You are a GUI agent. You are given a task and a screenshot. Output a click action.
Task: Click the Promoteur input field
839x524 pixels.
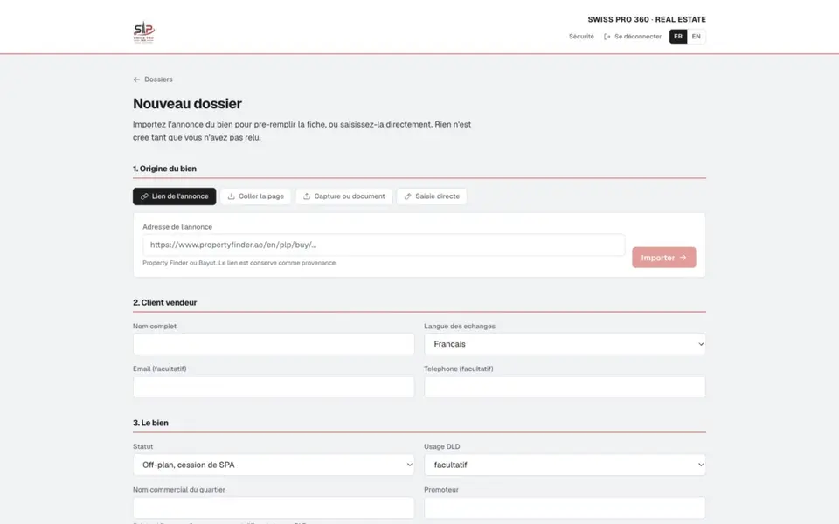pyautogui.click(x=565, y=508)
